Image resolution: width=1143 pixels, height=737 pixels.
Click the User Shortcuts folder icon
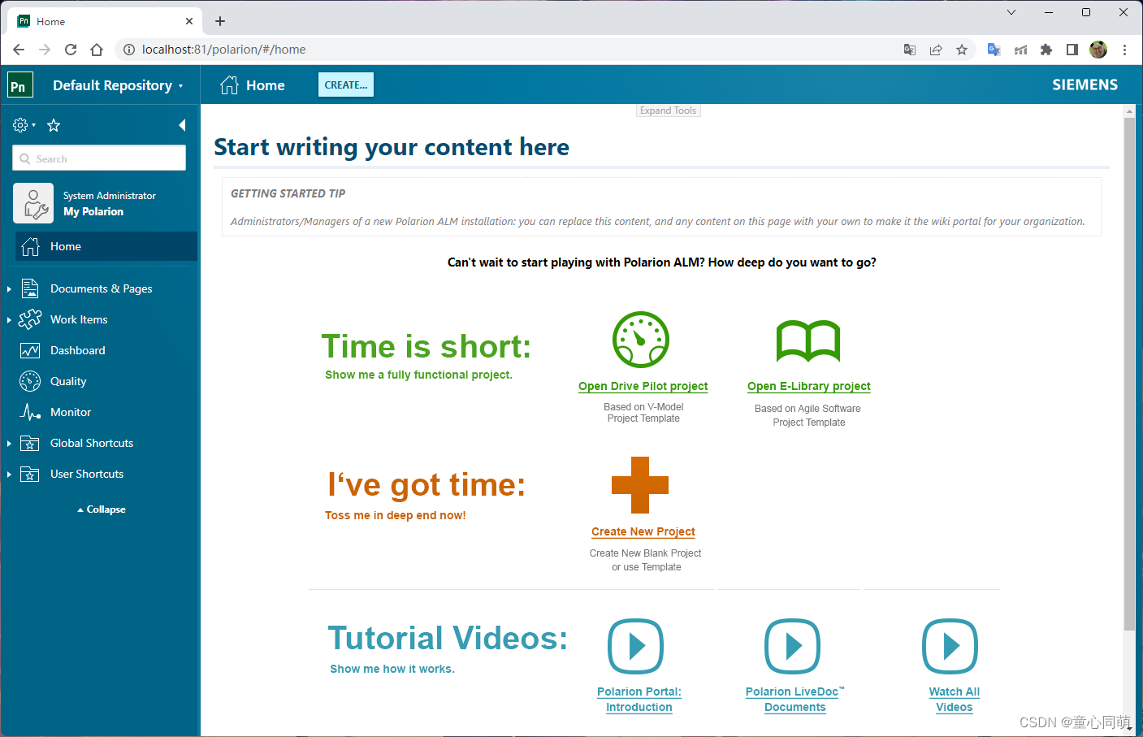coord(30,474)
